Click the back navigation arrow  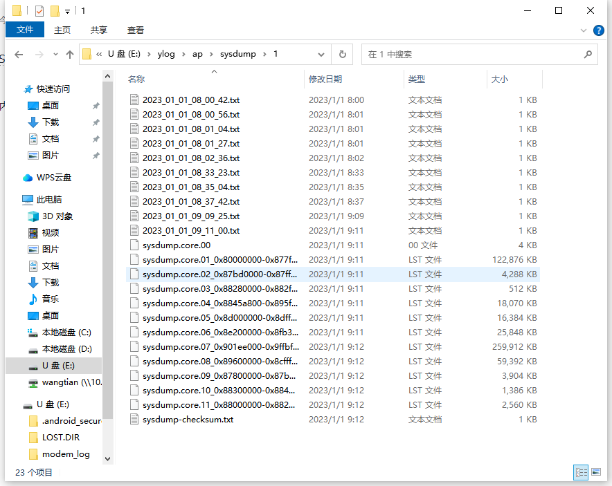pyautogui.click(x=19, y=54)
